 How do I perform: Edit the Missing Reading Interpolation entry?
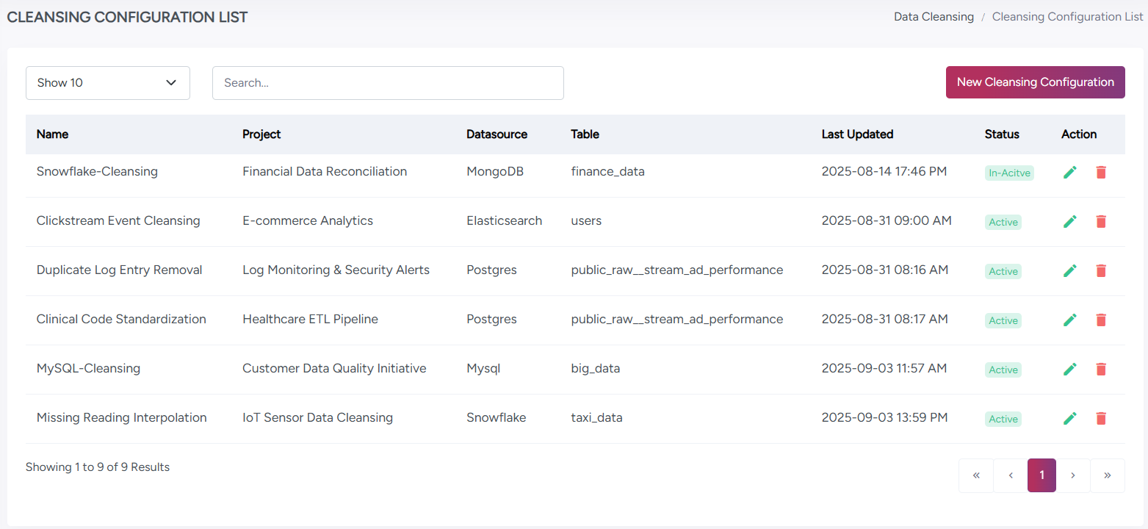[1070, 418]
